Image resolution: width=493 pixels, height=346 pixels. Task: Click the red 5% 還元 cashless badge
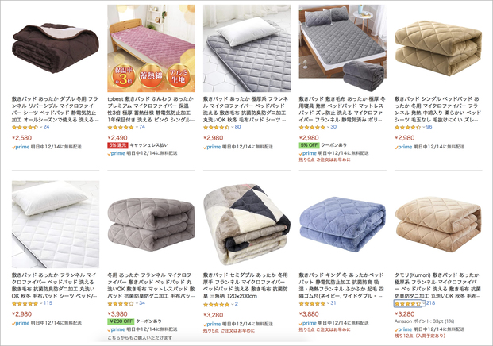[x=117, y=145]
